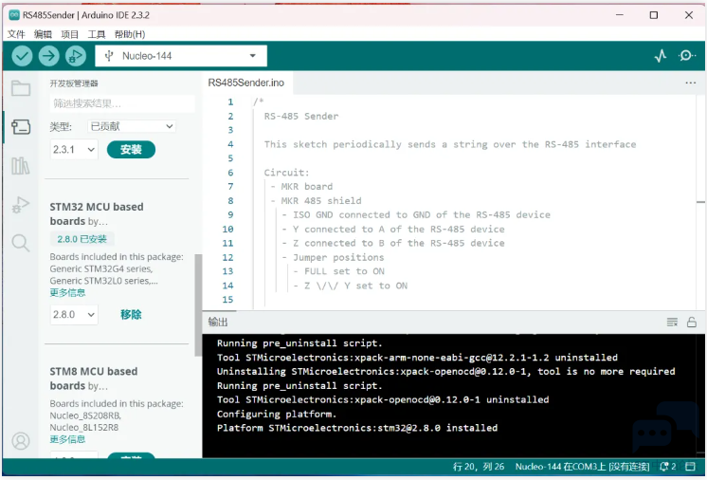Open the 项目 menu
The width and height of the screenshot is (707, 480).
70,34
